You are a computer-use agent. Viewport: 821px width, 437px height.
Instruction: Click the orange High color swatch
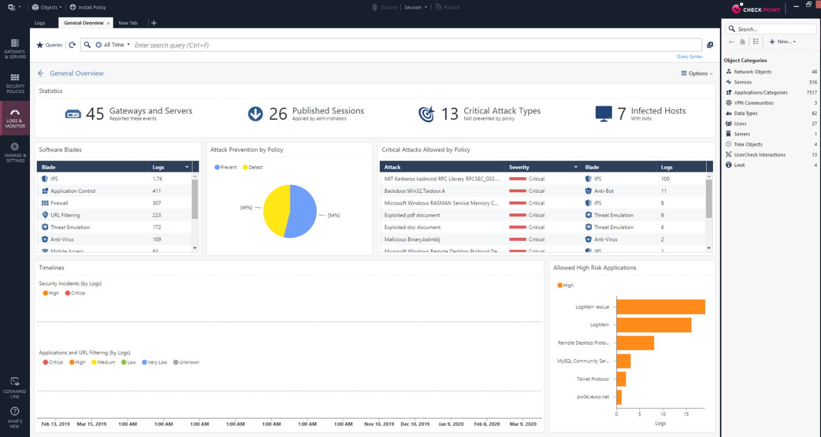(x=561, y=285)
